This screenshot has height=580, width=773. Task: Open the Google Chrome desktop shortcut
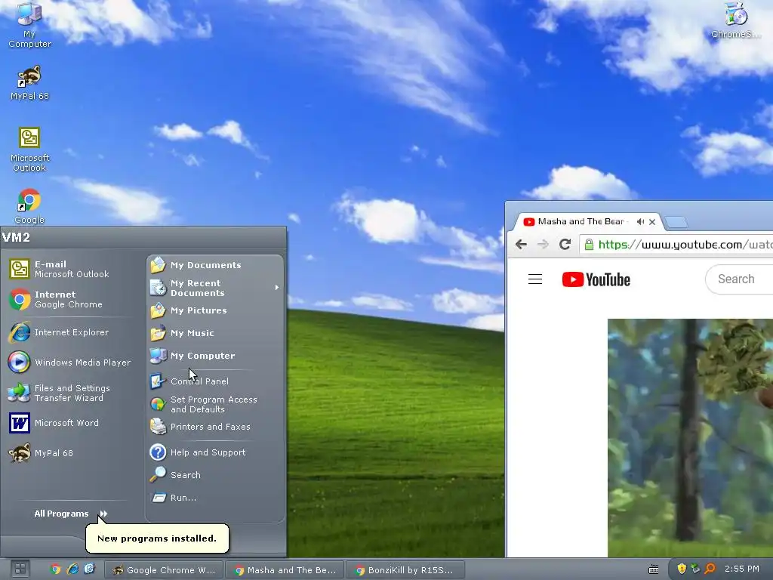pyautogui.click(x=29, y=206)
